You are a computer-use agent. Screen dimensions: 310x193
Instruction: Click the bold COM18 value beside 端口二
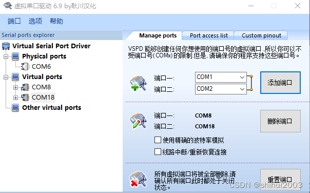(205, 126)
